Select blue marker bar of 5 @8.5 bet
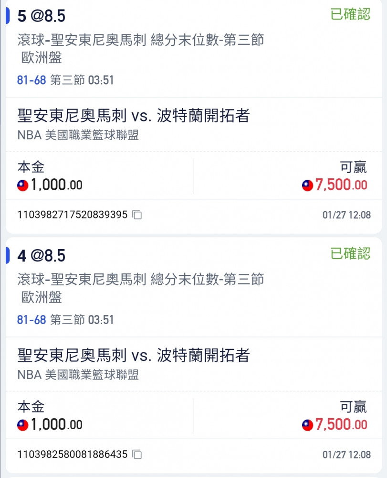 click(8, 16)
